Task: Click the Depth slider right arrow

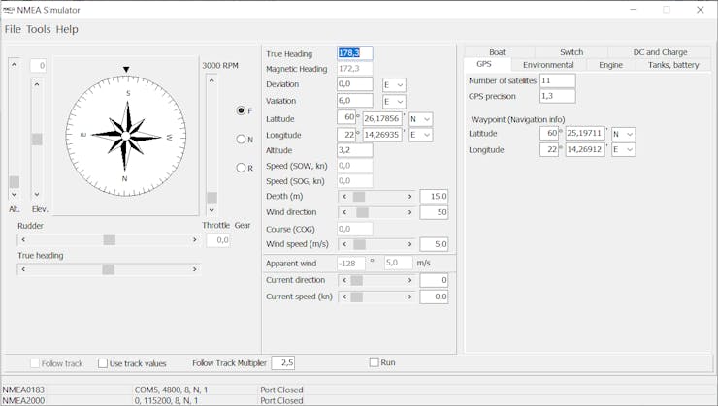Action: pos(409,197)
